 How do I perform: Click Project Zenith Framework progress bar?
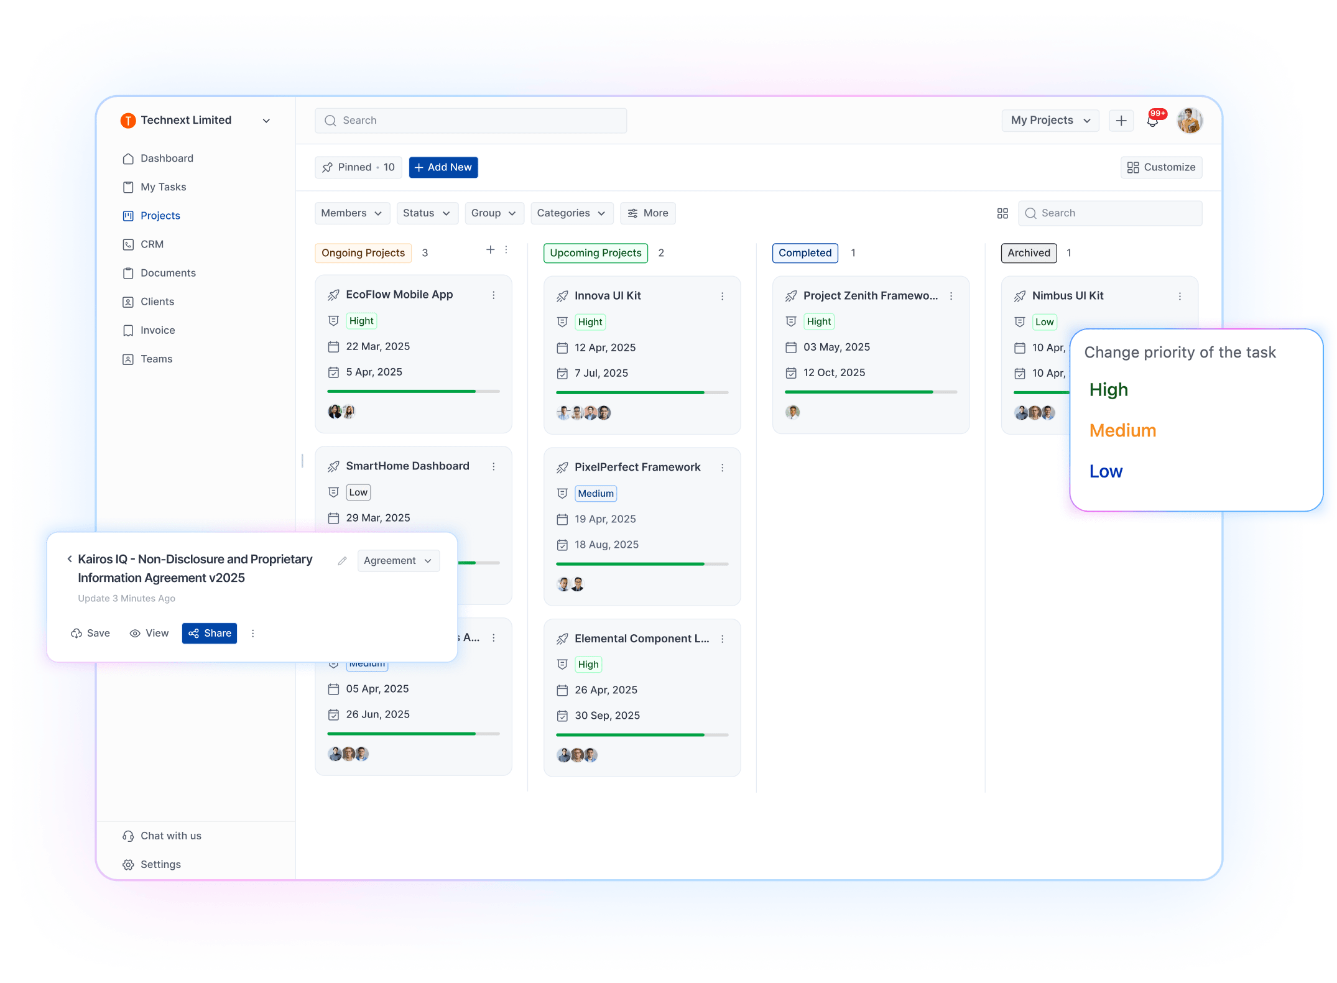click(871, 392)
